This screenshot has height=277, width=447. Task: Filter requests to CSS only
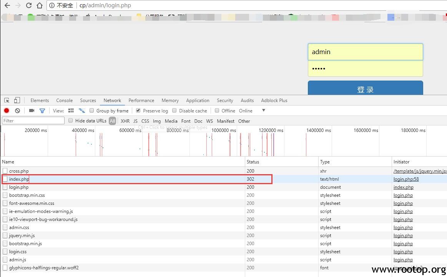(x=145, y=121)
